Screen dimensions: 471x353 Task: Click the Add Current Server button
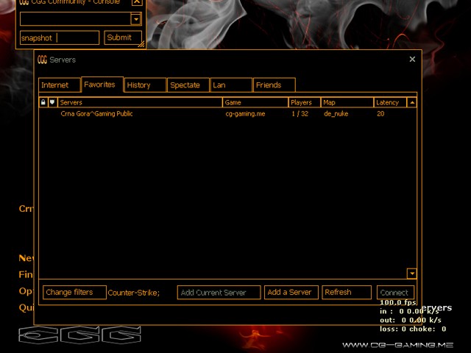[x=219, y=293]
